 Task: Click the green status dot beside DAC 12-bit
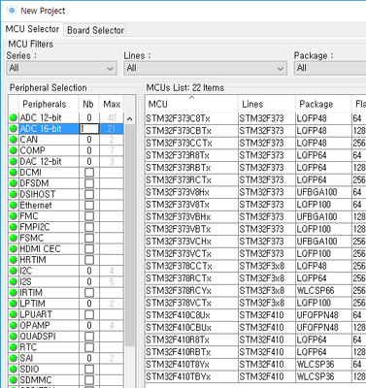click(14, 162)
